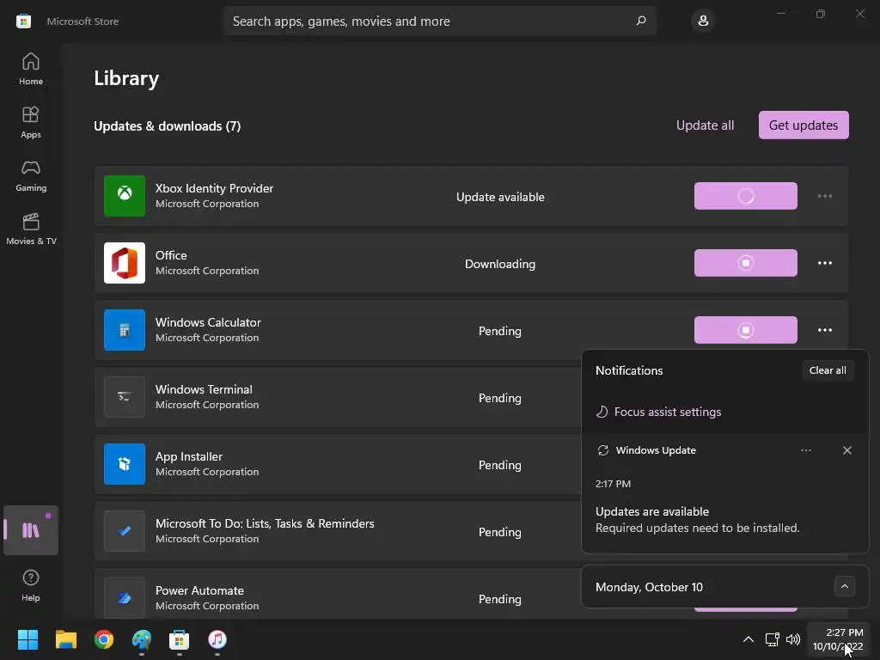Open Help in the sidebar

[31, 585]
